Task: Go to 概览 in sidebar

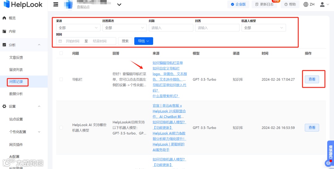Action: pyautogui.click(x=12, y=18)
